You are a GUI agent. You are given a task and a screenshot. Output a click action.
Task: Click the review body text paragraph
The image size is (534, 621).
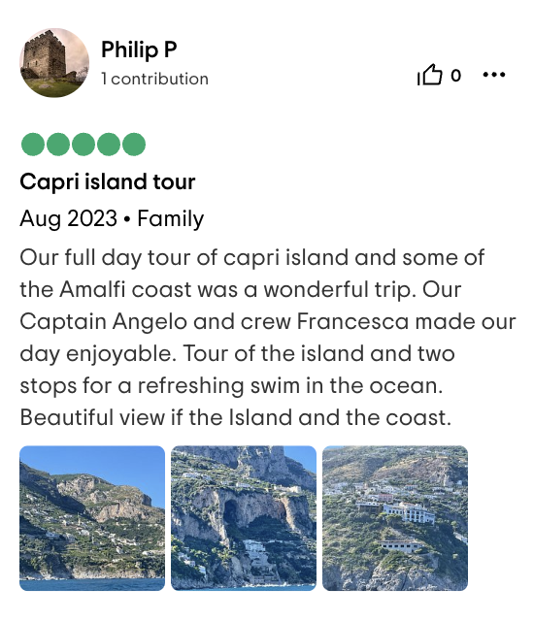pos(268,338)
